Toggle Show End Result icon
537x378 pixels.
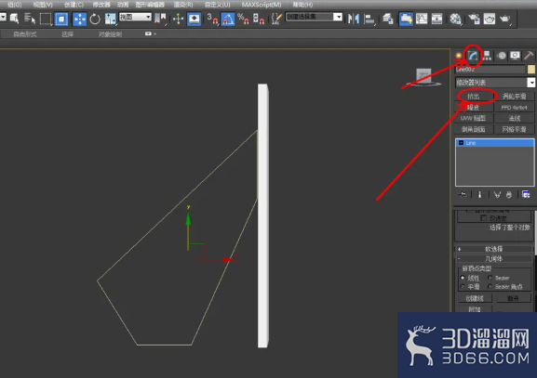click(x=479, y=195)
